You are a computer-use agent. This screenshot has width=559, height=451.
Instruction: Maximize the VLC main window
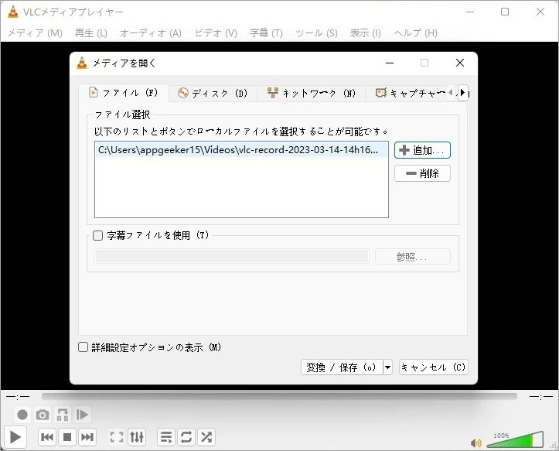(505, 12)
